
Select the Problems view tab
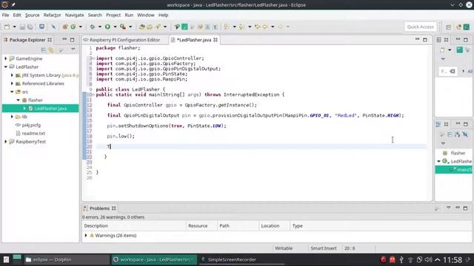99,208
